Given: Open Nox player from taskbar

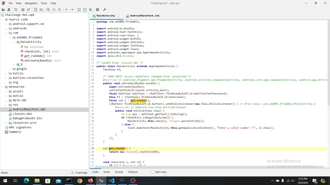Looking at the screenshot, I should click(x=122, y=181).
